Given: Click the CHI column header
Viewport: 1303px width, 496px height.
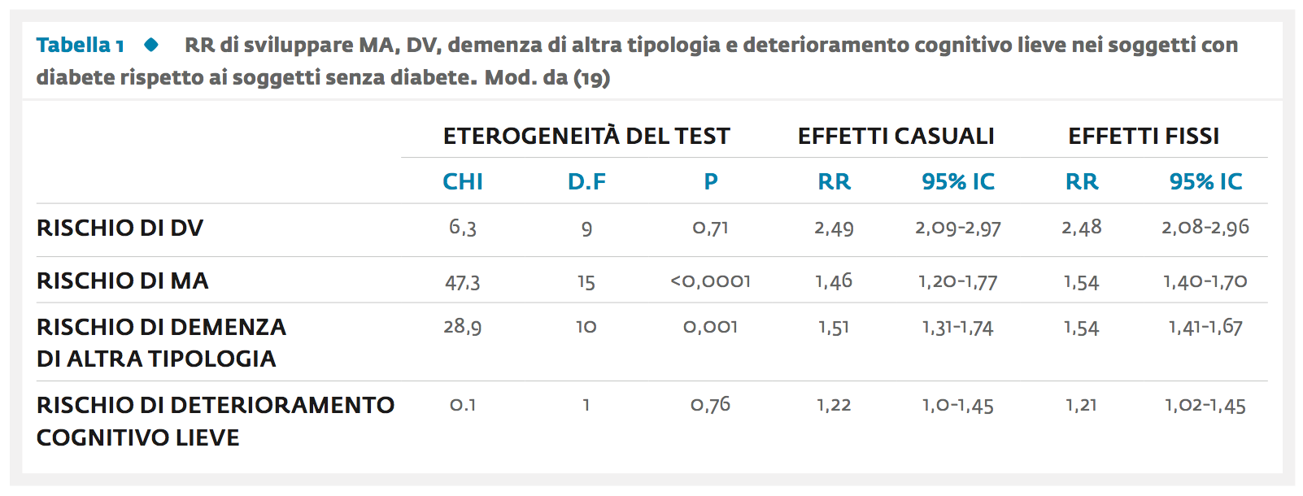Looking at the screenshot, I should click(463, 181).
